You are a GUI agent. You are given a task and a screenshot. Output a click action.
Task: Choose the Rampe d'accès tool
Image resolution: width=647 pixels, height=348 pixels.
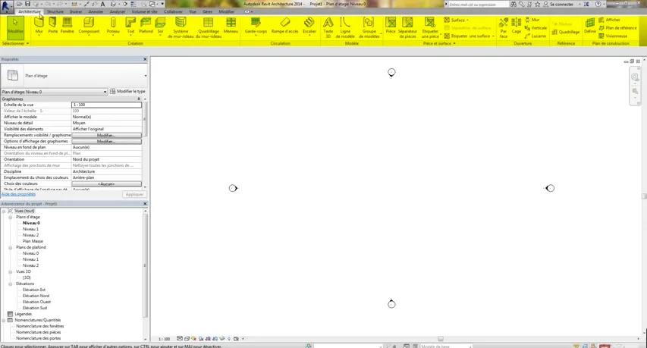click(x=284, y=26)
